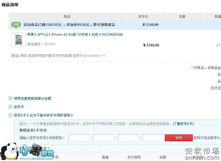Open the 了解京东E卡 help link
Image resolution: width=221 pixels, height=161 pixels.
pos(183,124)
